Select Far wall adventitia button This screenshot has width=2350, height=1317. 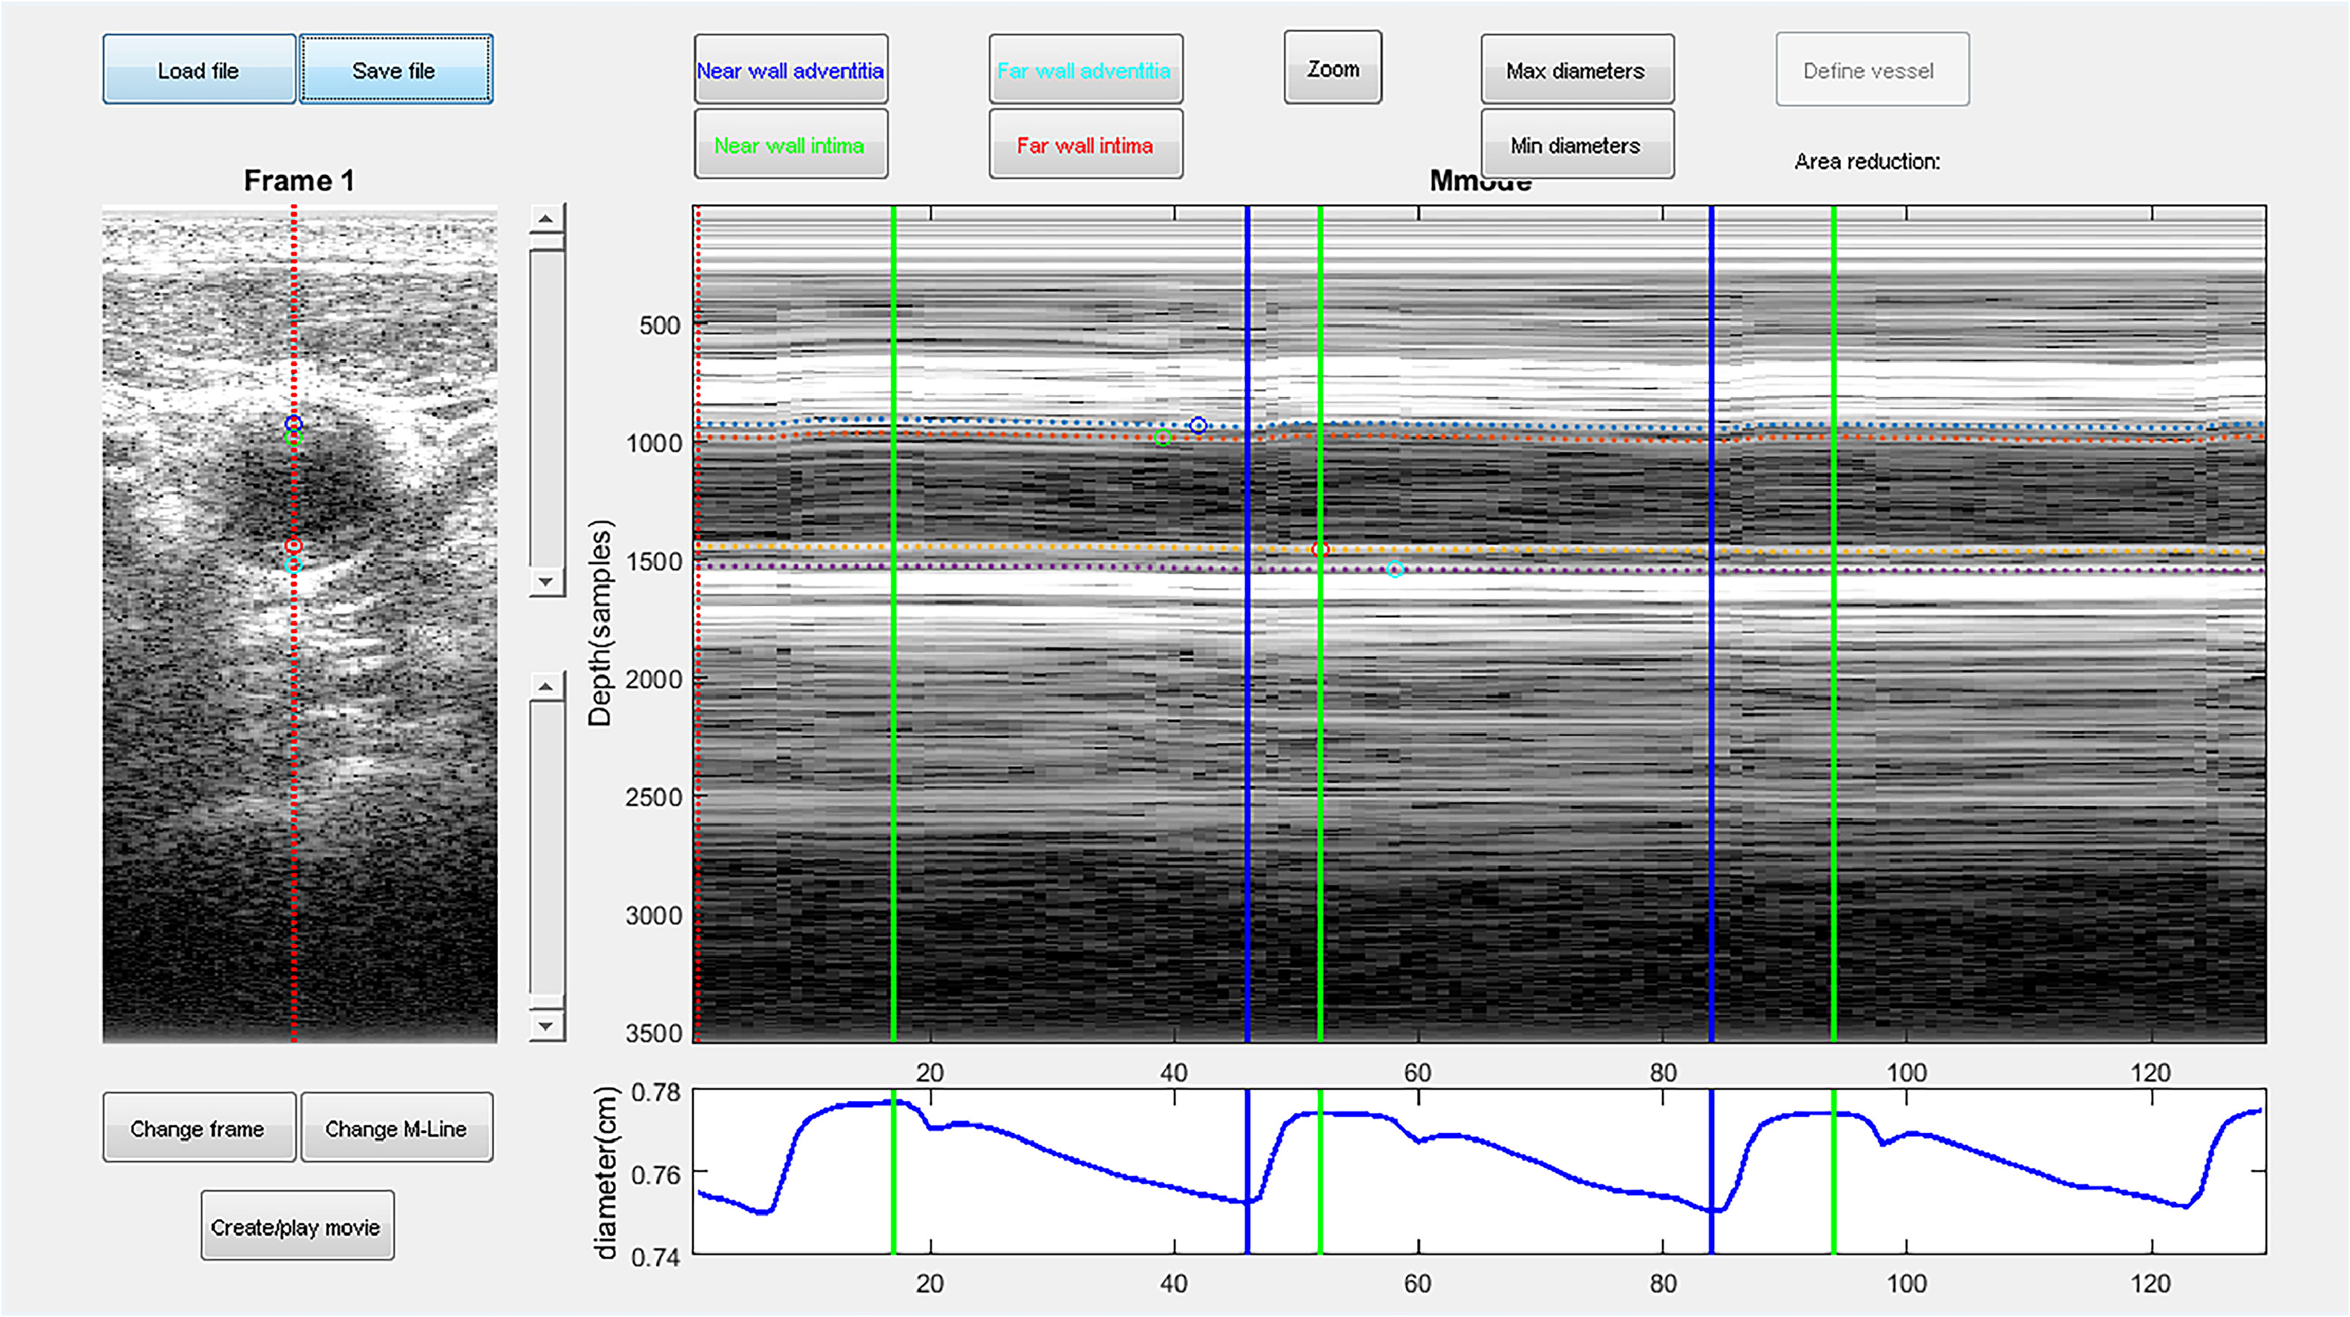point(1085,70)
